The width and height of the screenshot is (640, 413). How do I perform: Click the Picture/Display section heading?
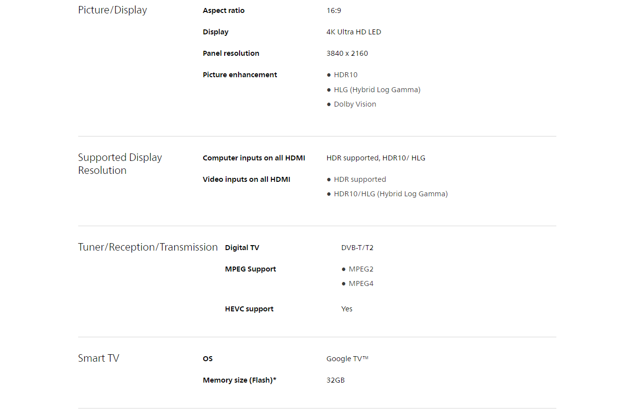tap(113, 10)
